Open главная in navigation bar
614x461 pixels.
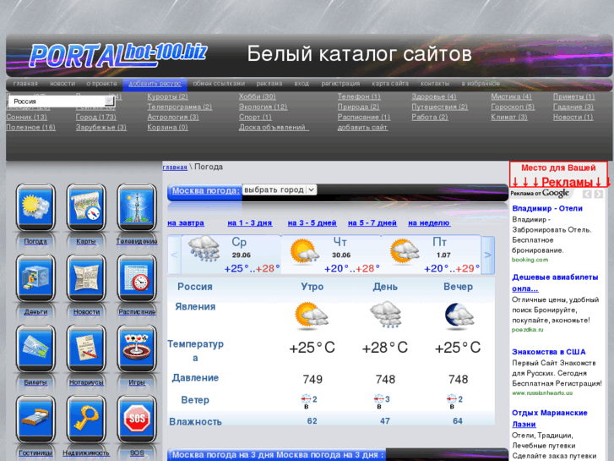tap(25, 84)
